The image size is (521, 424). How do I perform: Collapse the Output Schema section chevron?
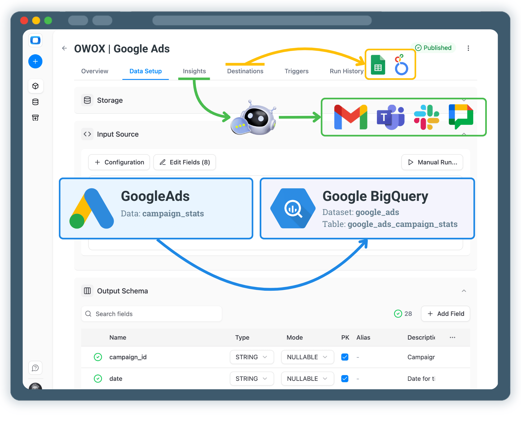pyautogui.click(x=464, y=290)
